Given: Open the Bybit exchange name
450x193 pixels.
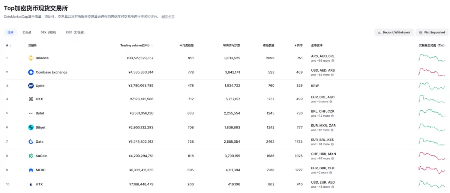Looking at the screenshot, I should click(40, 113).
